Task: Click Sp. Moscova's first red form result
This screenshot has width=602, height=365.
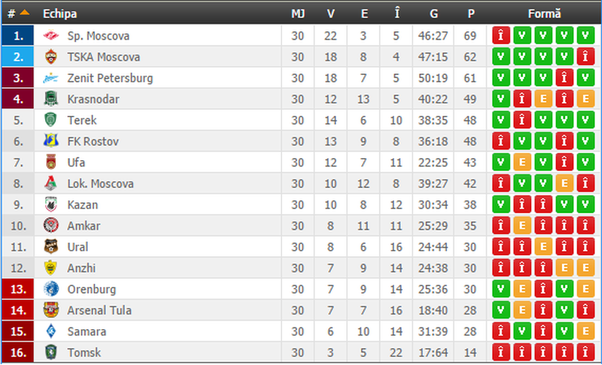Action: [501, 36]
